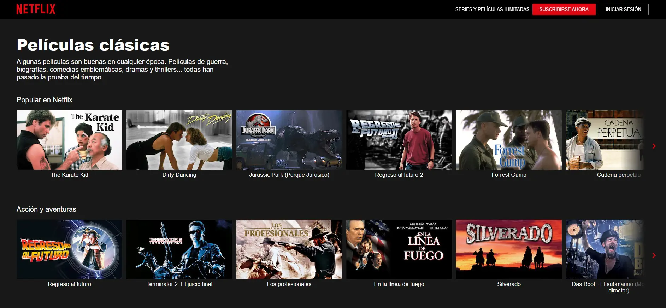Open Das Boot poster

[605, 249]
